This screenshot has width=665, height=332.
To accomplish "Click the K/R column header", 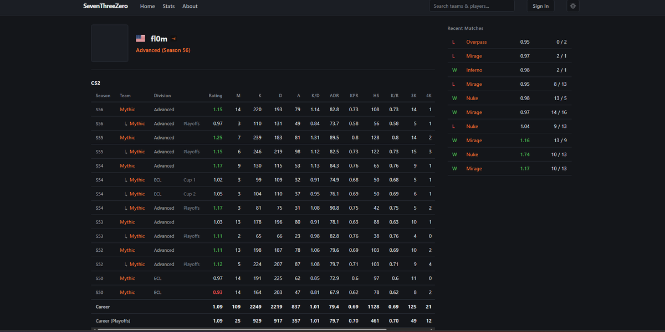I will coord(395,96).
